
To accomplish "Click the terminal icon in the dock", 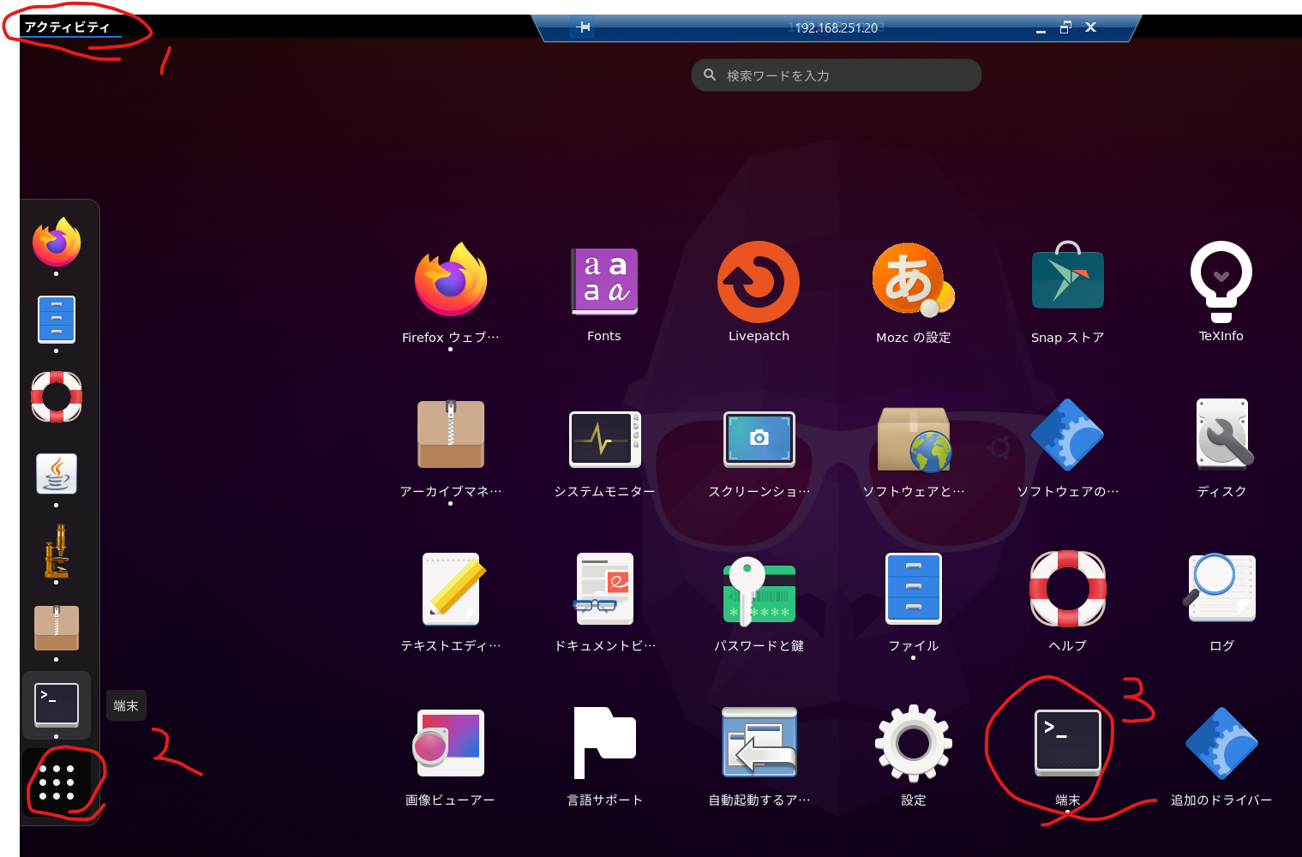I will (57, 704).
